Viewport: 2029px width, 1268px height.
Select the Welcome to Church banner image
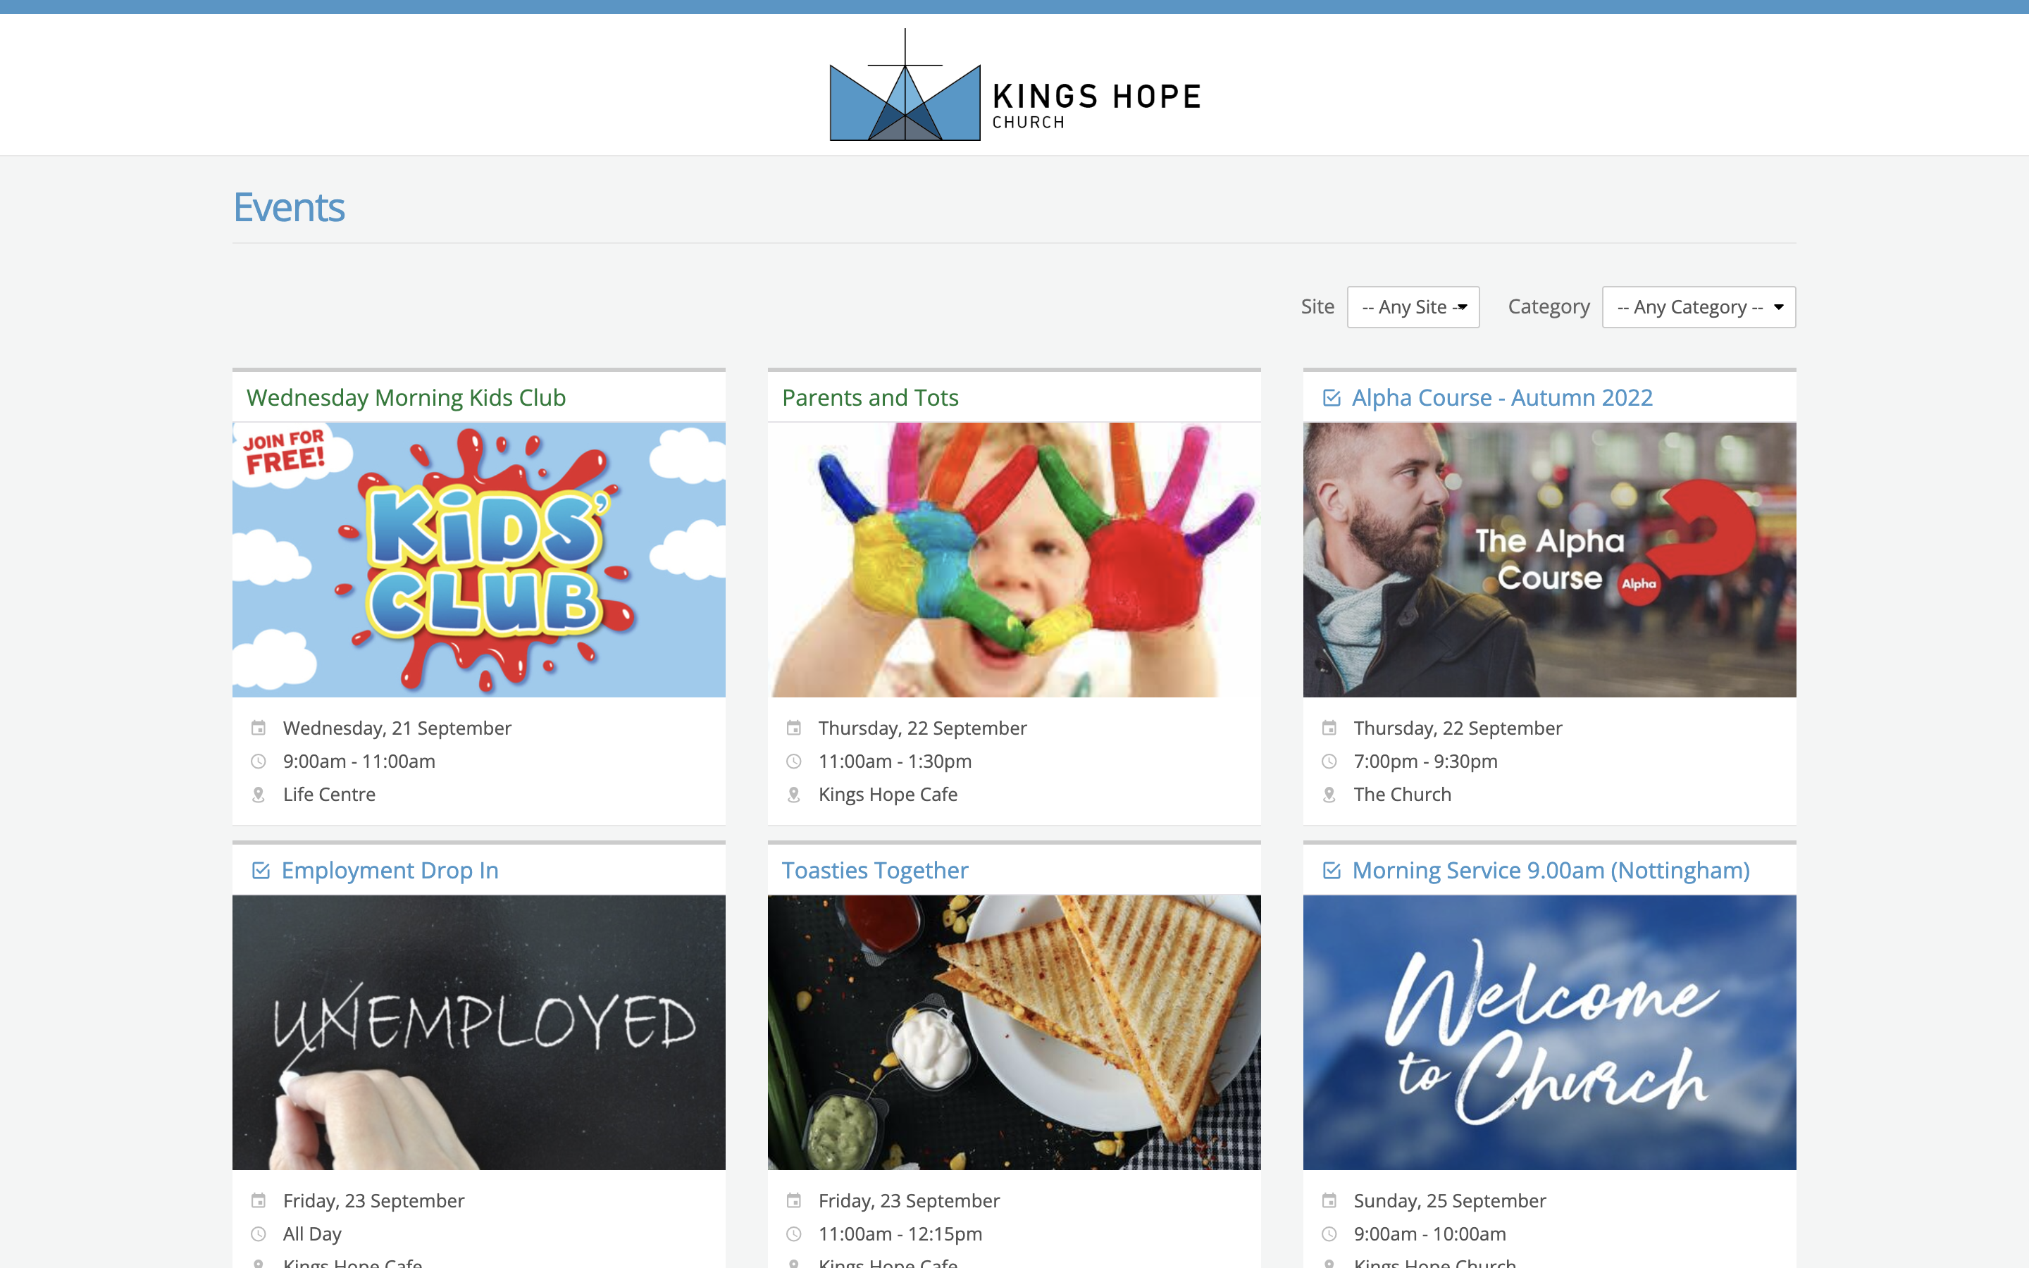(x=1549, y=1032)
